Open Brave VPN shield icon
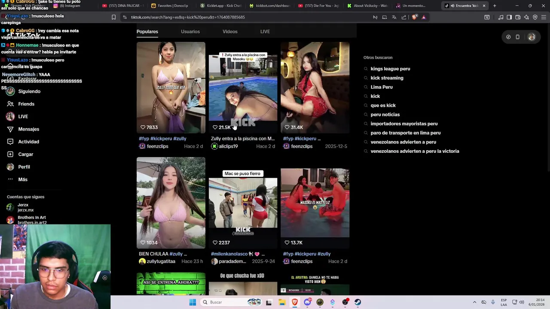The image size is (550, 309). [x=535, y=17]
